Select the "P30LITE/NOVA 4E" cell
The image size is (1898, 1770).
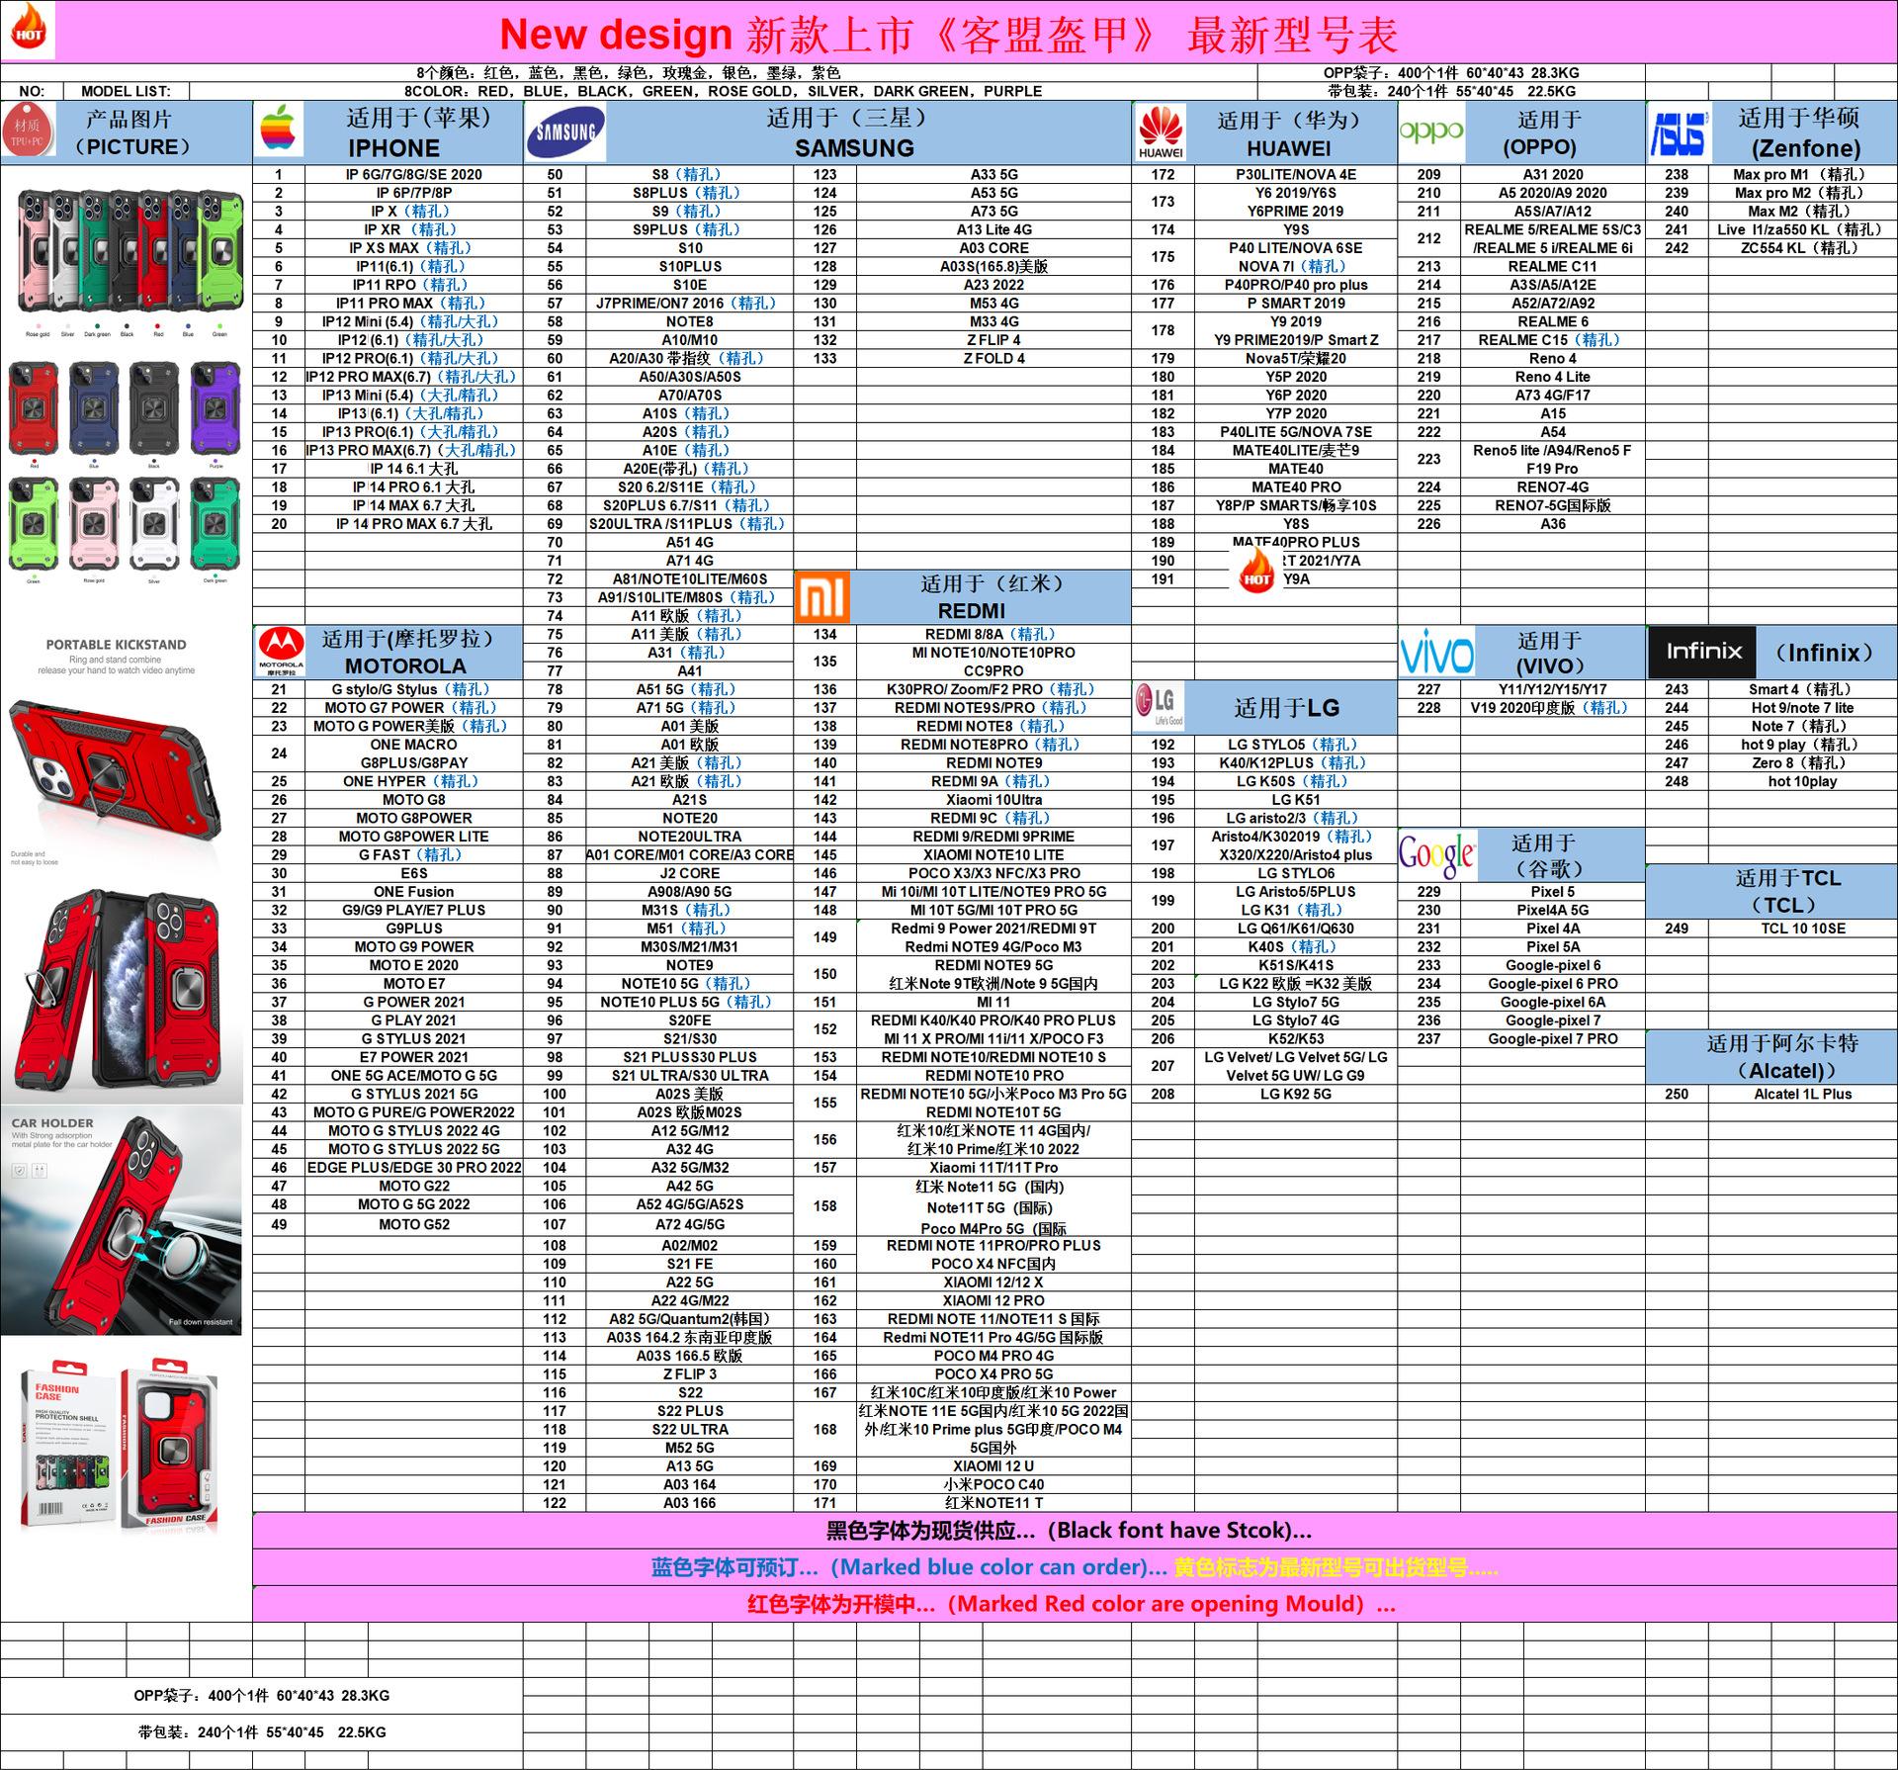pos(1295,175)
